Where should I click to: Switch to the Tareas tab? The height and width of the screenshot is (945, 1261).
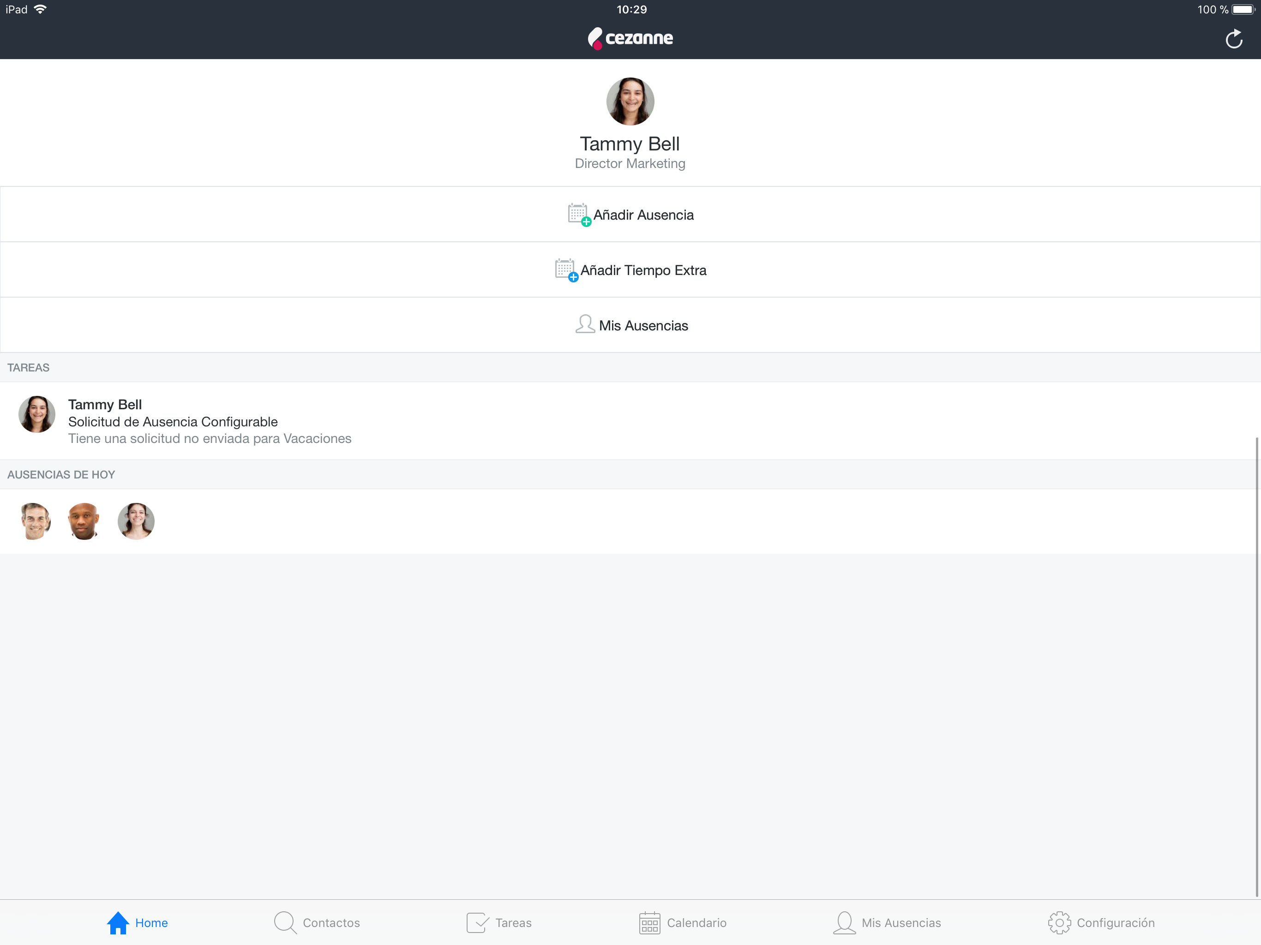(x=499, y=923)
